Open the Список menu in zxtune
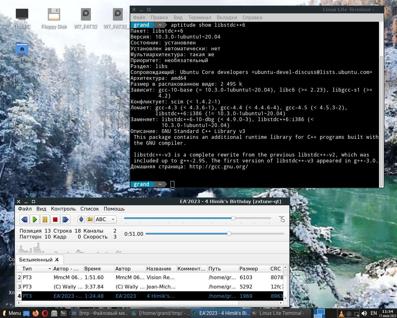 click(x=90, y=209)
